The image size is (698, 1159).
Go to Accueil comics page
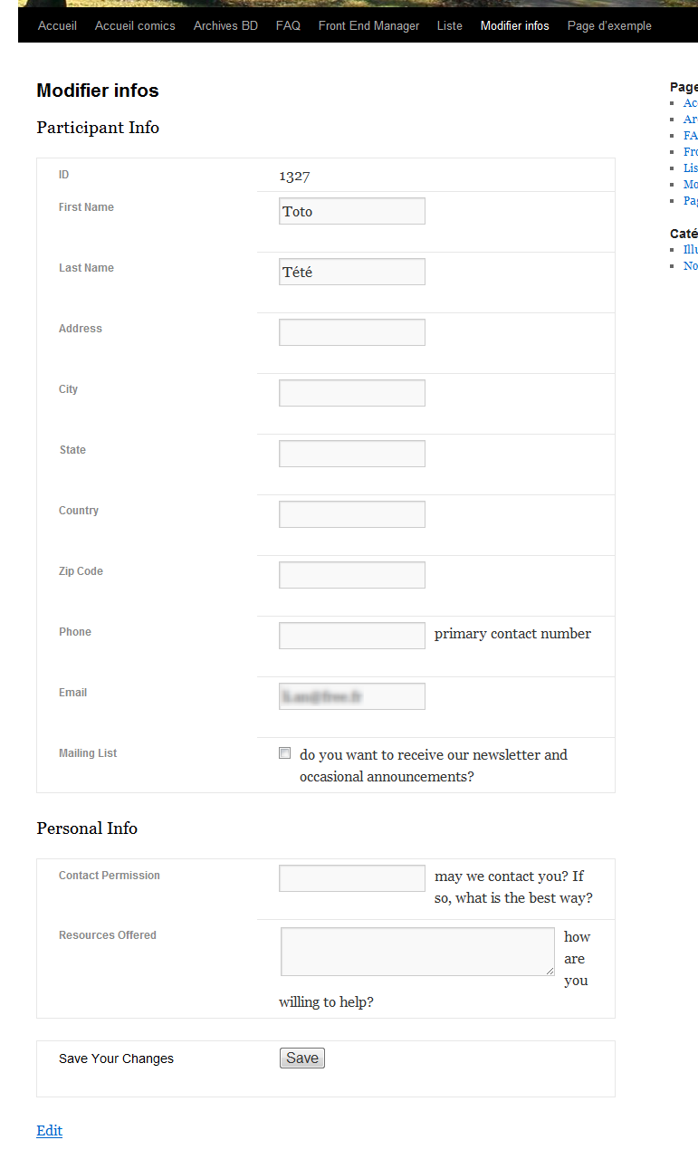[x=135, y=25]
